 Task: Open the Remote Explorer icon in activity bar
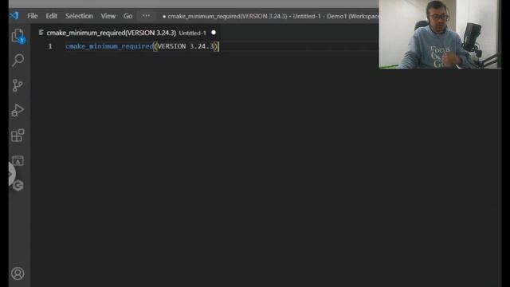click(x=18, y=160)
